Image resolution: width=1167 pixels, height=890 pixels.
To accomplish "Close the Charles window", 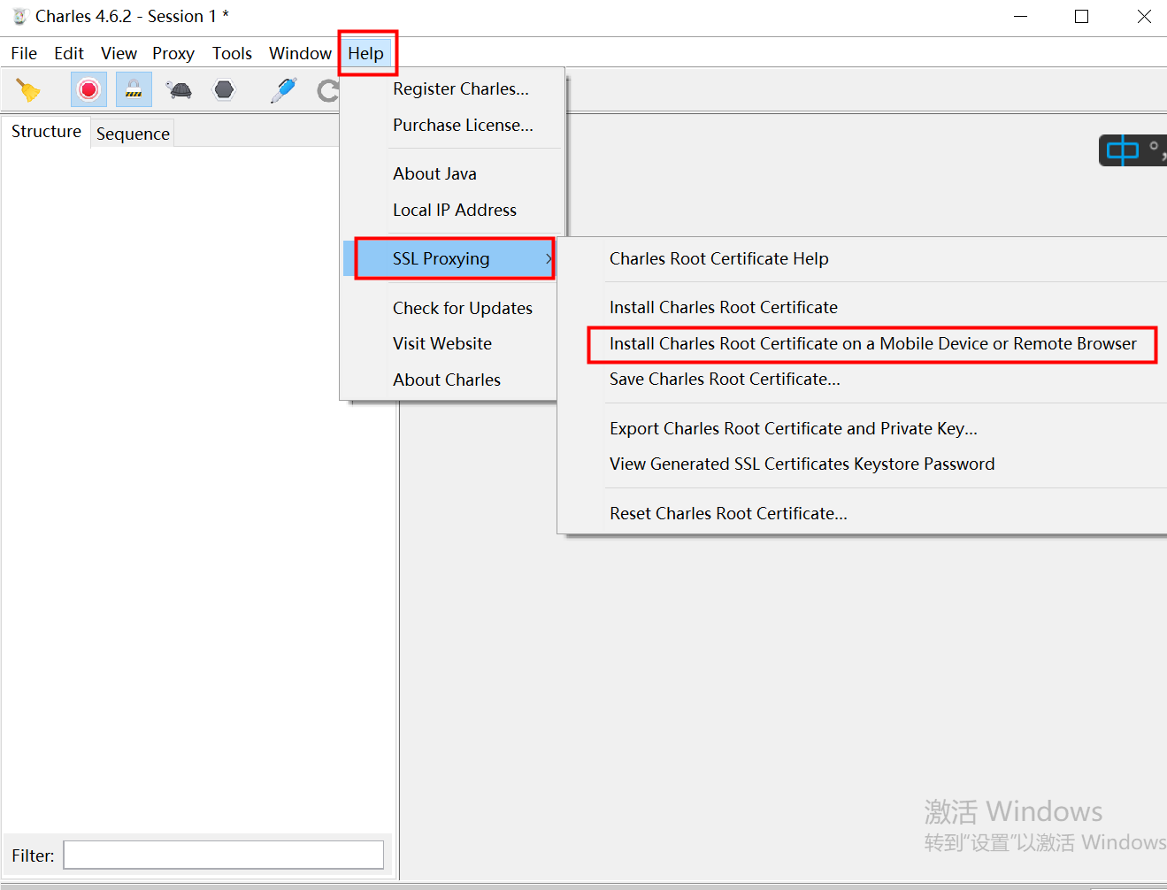I will click(1144, 16).
